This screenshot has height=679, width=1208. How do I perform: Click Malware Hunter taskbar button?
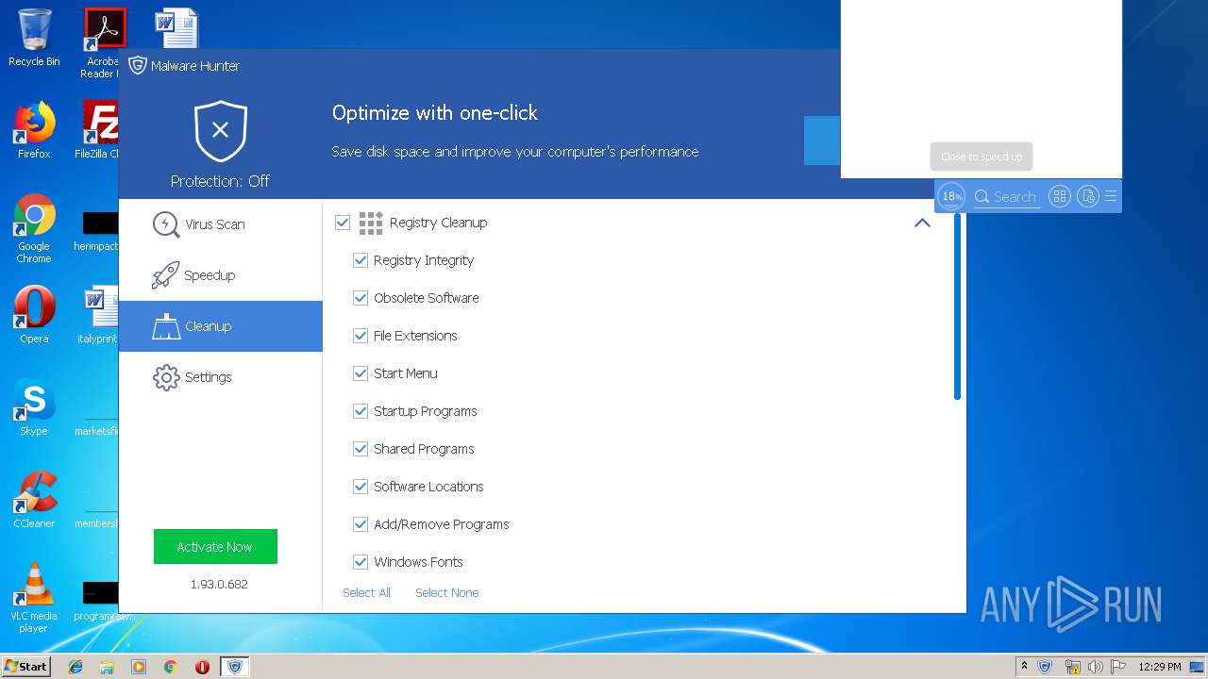click(x=235, y=667)
